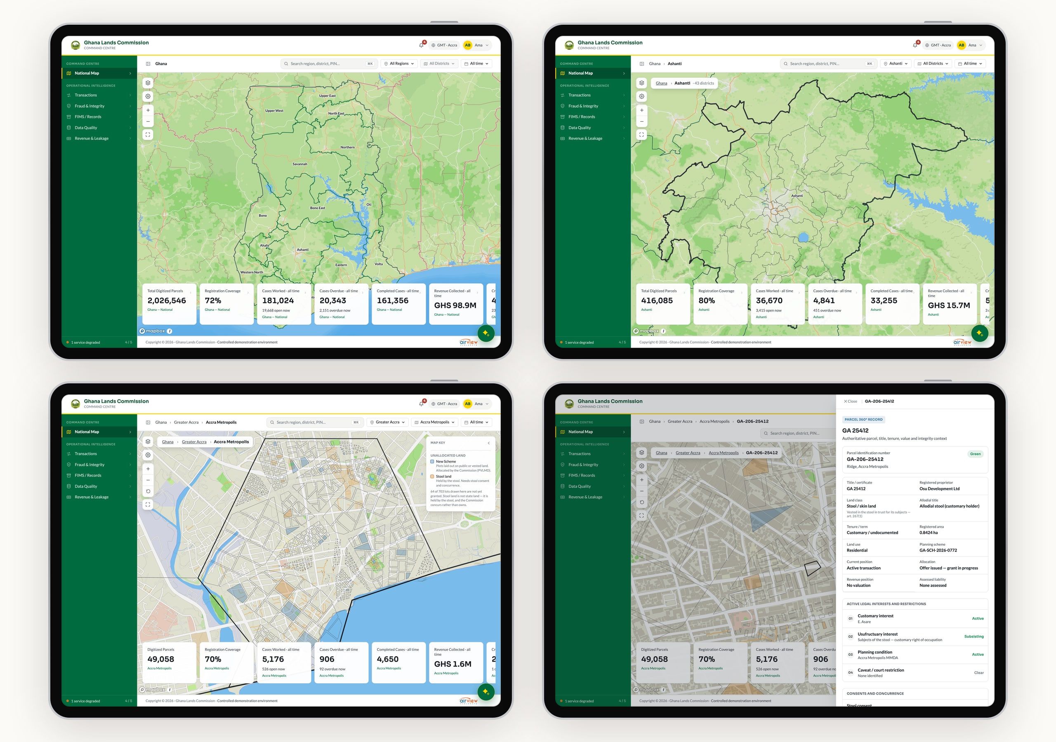This screenshot has height=742, width=1056.
Task: Open FIMS / Records on Accra Metropolis screen sidebar
Action: coord(99,475)
